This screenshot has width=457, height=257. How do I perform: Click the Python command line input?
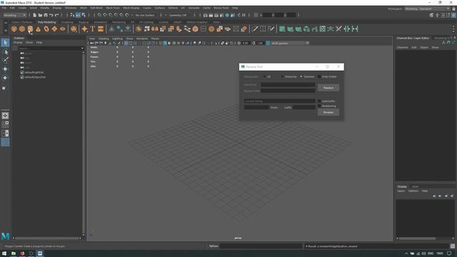(x=261, y=246)
